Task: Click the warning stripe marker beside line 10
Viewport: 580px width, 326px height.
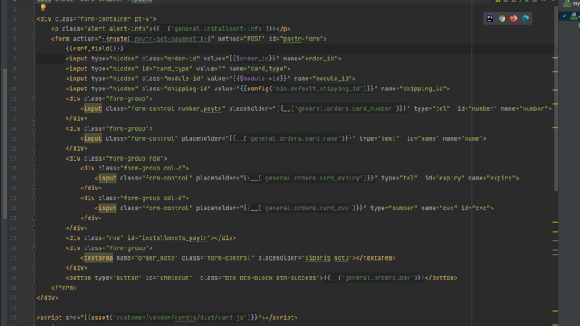Action: tap(555, 90)
